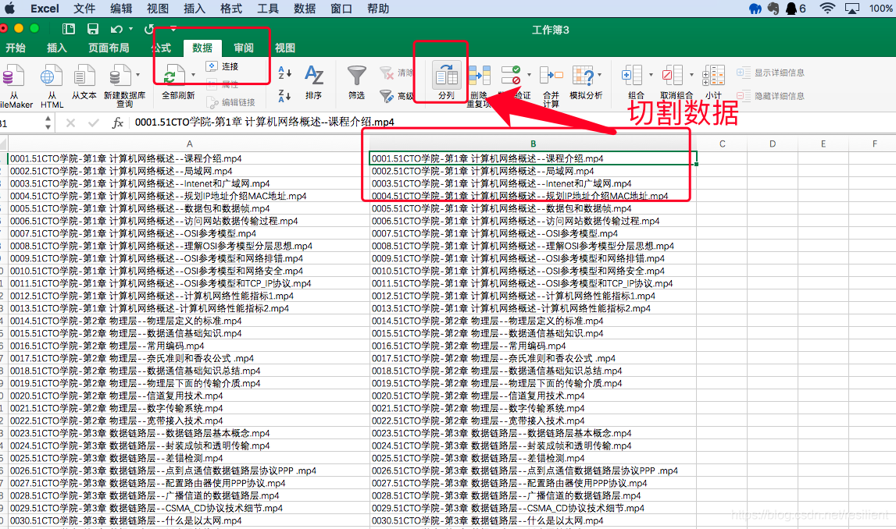Click the 删除重复项 remove duplicates icon
The width and height of the screenshot is (896, 529).
pyautogui.click(x=480, y=76)
